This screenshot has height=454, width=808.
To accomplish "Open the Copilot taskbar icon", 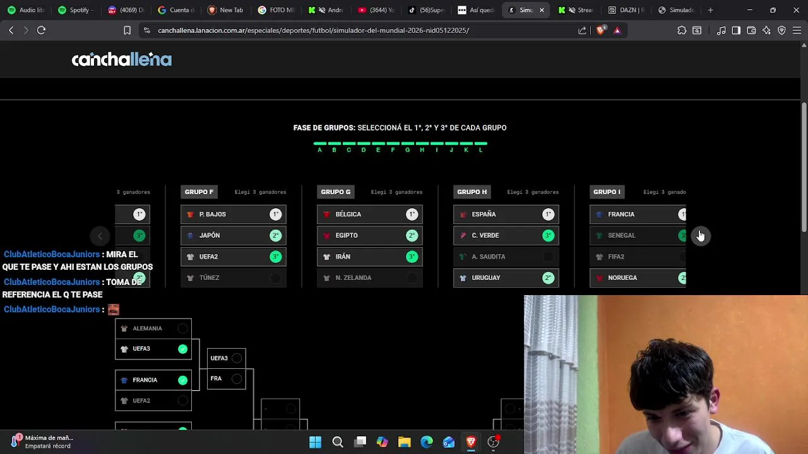I will click(382, 442).
